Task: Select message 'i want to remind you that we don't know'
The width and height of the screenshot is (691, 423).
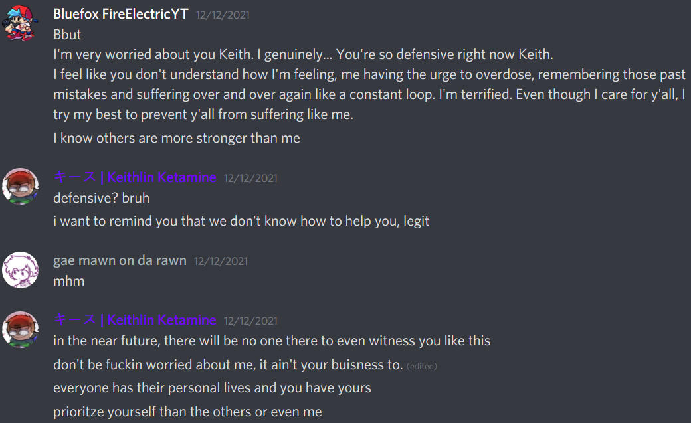Action: click(x=241, y=221)
